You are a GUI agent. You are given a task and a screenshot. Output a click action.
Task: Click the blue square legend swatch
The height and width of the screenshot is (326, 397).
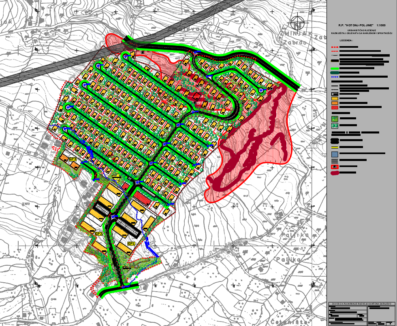335,154
